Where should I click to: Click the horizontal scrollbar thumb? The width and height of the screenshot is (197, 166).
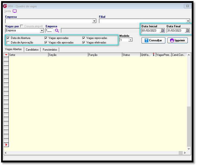coord(181,153)
